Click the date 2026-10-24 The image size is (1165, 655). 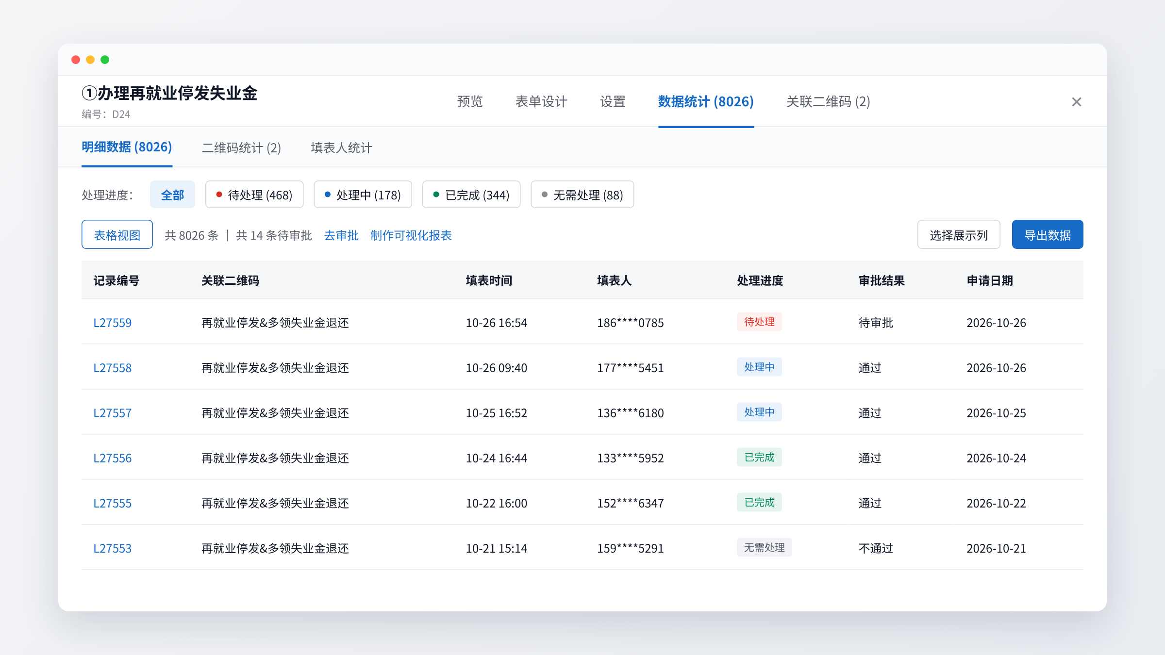996,458
